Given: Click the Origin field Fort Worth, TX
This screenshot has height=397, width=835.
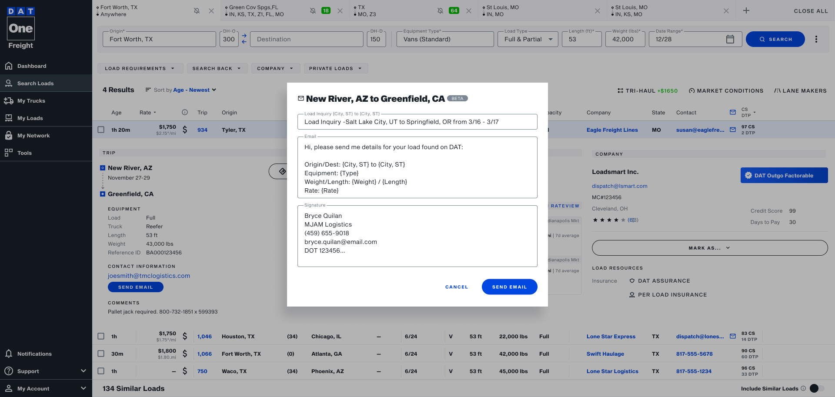Looking at the screenshot, I should click(x=159, y=39).
